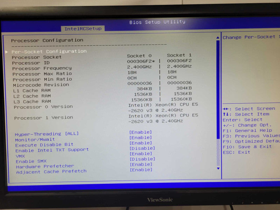
Task: Select Monitor/Mwait option
Action: [x=35, y=139]
